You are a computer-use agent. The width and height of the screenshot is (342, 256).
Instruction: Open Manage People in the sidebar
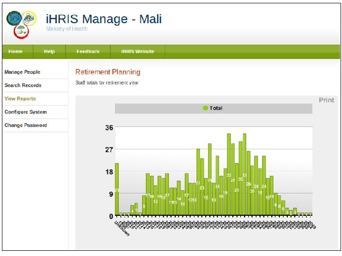click(x=22, y=72)
